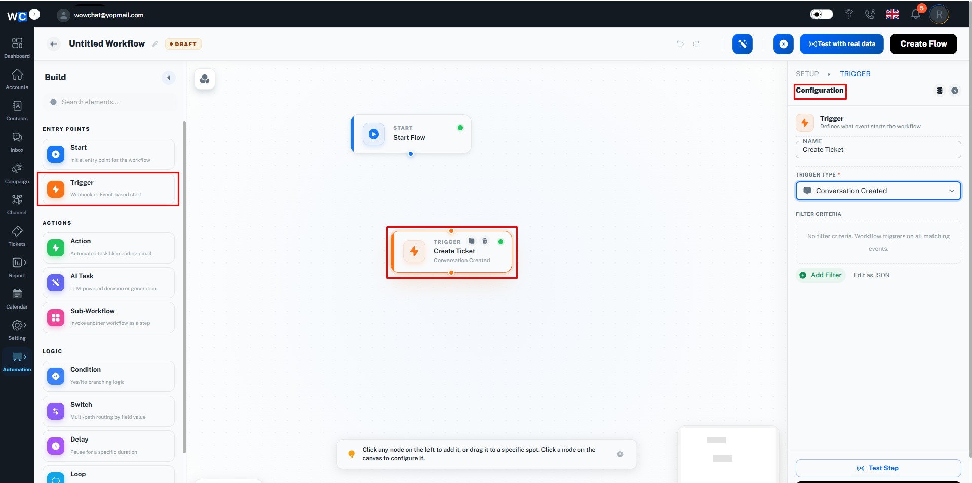Image resolution: width=972 pixels, height=483 pixels.
Task: Expand the Report sidebar menu
Action: click(x=17, y=267)
